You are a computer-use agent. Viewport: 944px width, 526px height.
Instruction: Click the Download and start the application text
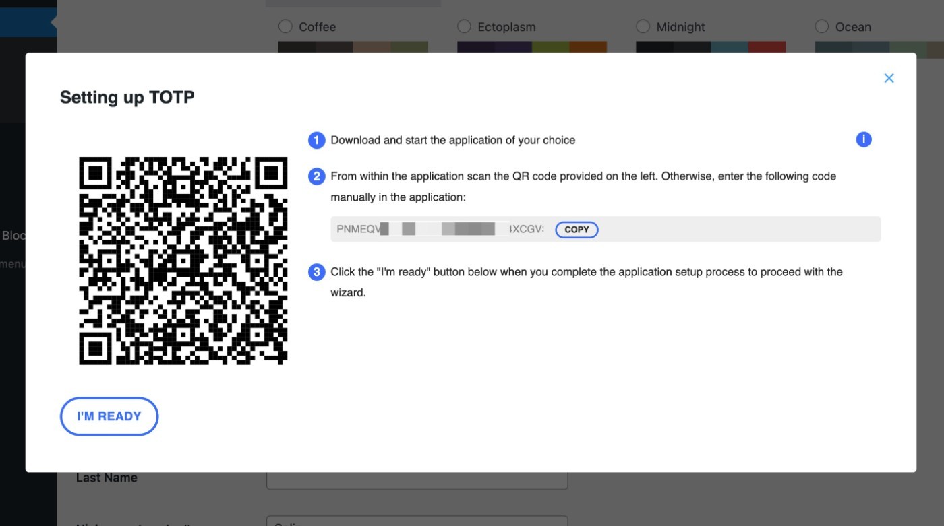(x=453, y=140)
